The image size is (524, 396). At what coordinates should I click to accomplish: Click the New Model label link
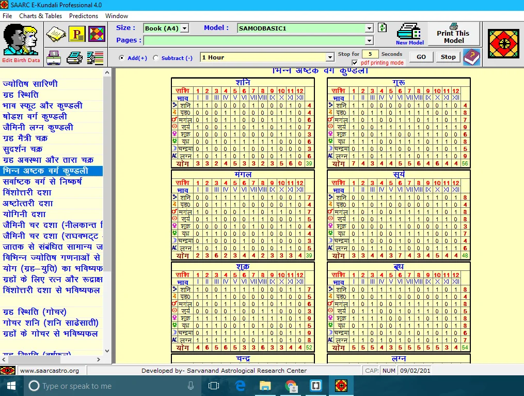tap(410, 42)
